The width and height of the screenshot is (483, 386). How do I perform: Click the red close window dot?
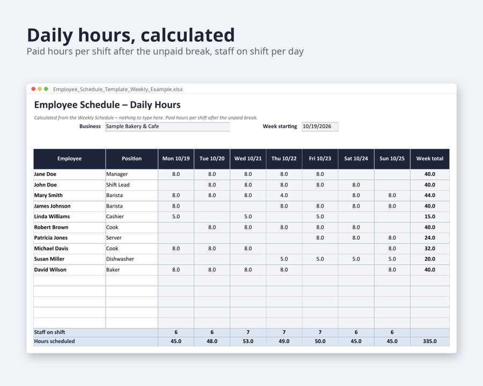pos(33,89)
